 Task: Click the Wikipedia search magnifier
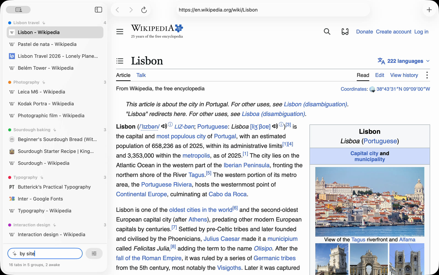327,31
